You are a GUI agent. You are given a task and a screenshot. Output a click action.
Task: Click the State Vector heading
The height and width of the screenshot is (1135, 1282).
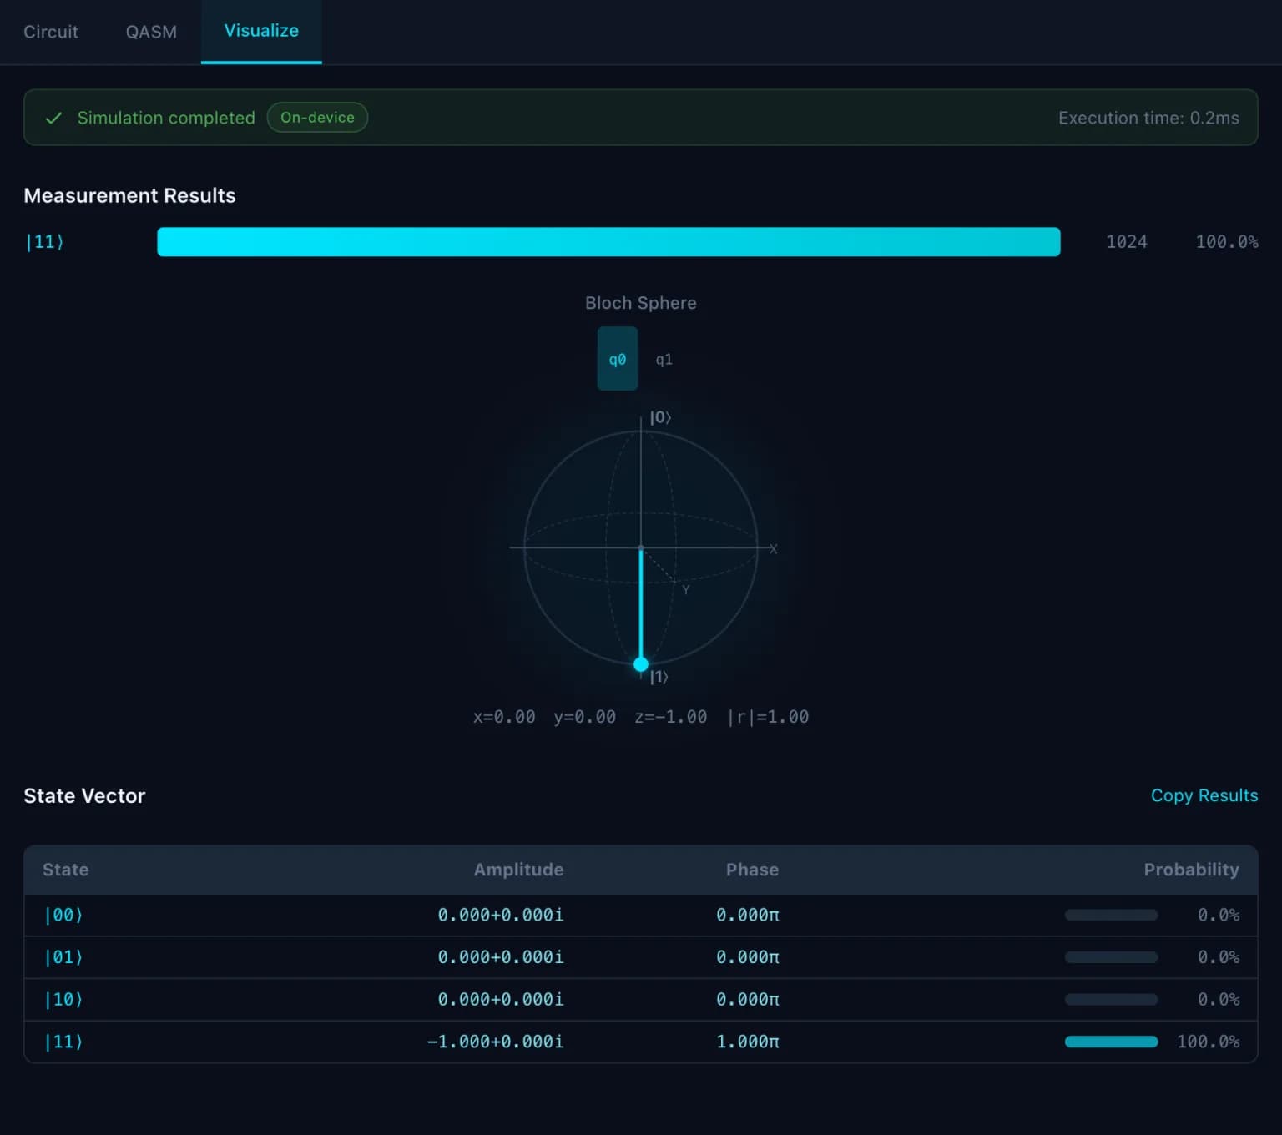coord(84,796)
